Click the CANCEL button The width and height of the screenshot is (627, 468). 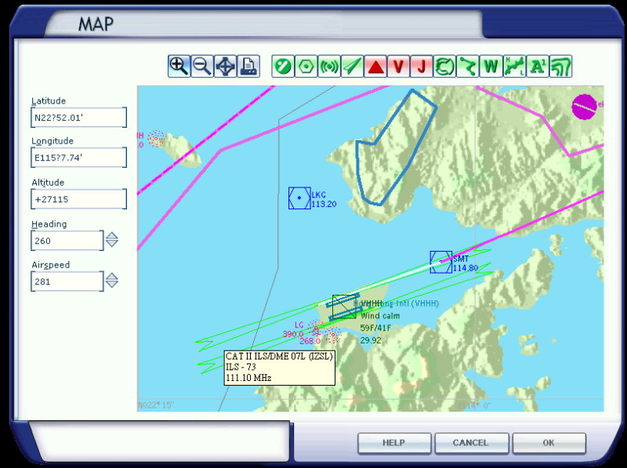[x=471, y=443]
